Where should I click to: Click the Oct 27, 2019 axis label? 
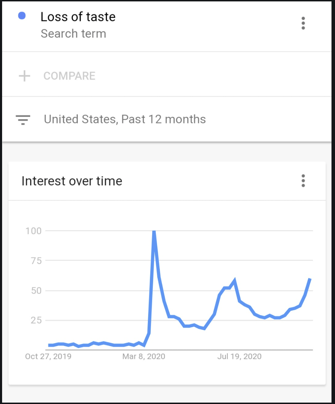[48, 356]
